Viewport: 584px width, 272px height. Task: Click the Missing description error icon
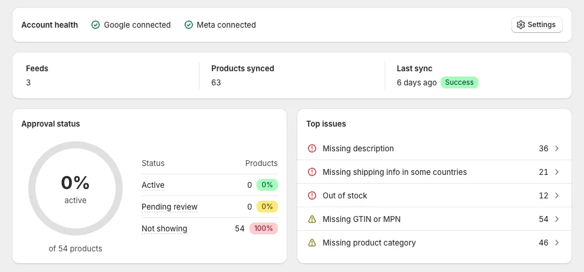tap(312, 148)
